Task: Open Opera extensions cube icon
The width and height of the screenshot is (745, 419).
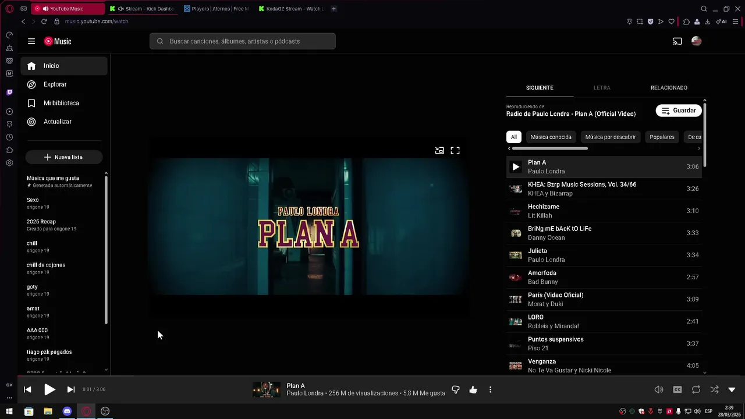Action: (x=686, y=22)
